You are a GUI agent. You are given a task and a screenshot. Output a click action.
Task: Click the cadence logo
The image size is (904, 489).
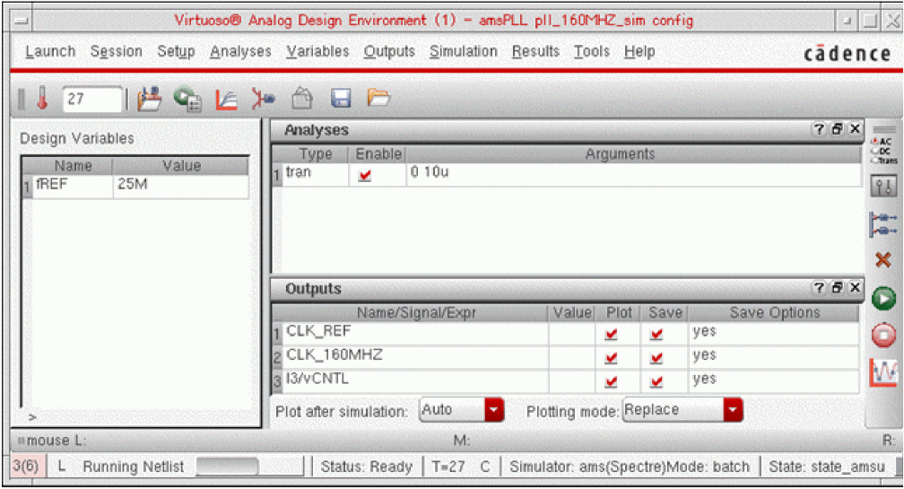[847, 54]
